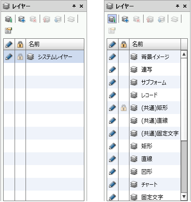Click move layer down icon in right panel
Viewport: 191px width, 202px height.
point(161,19)
